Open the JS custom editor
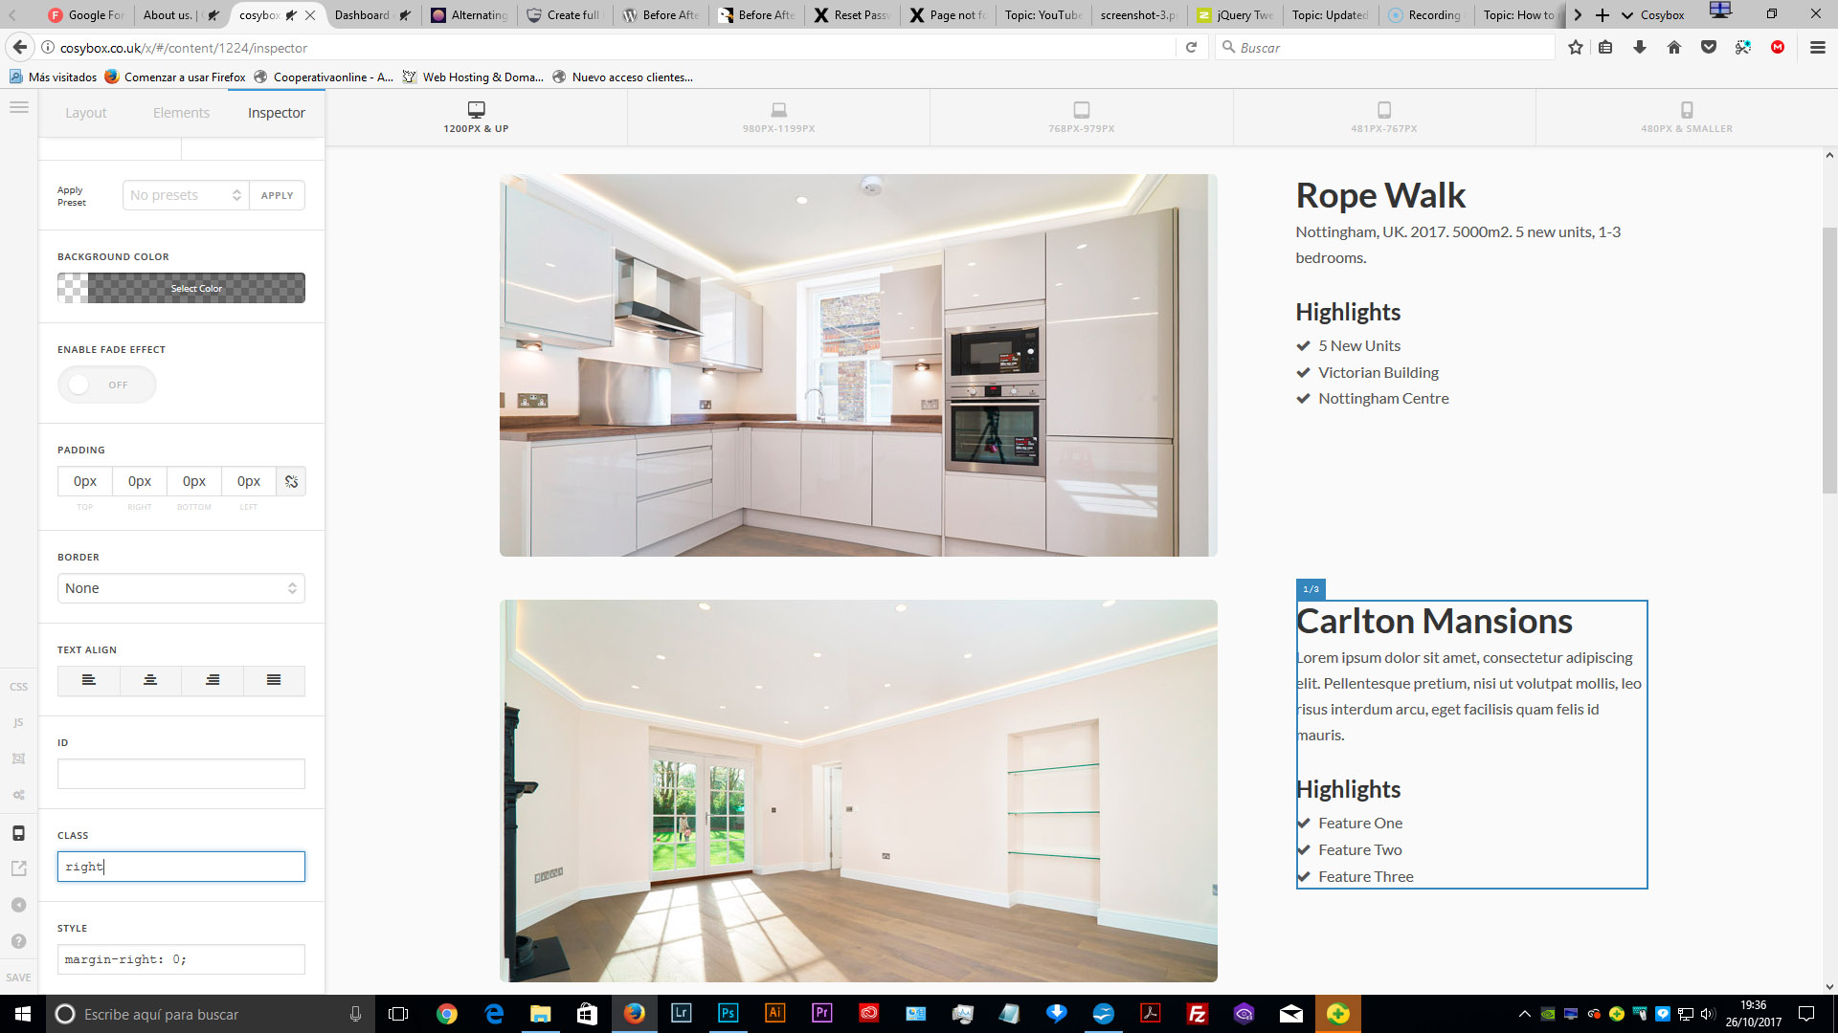The image size is (1838, 1033). coord(18,723)
